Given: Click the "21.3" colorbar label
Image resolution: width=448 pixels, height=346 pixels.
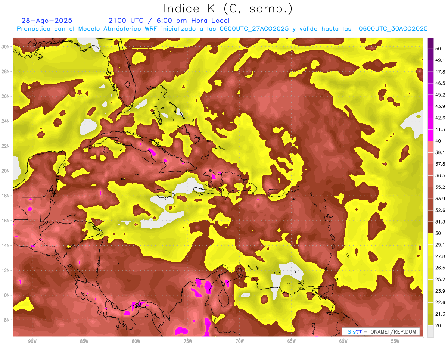Looking at the screenshot, I should [440, 314].
